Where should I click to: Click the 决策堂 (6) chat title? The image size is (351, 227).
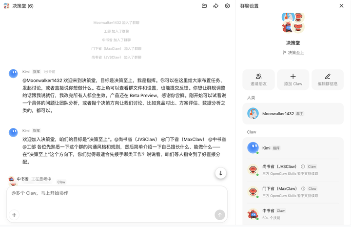(23, 6)
